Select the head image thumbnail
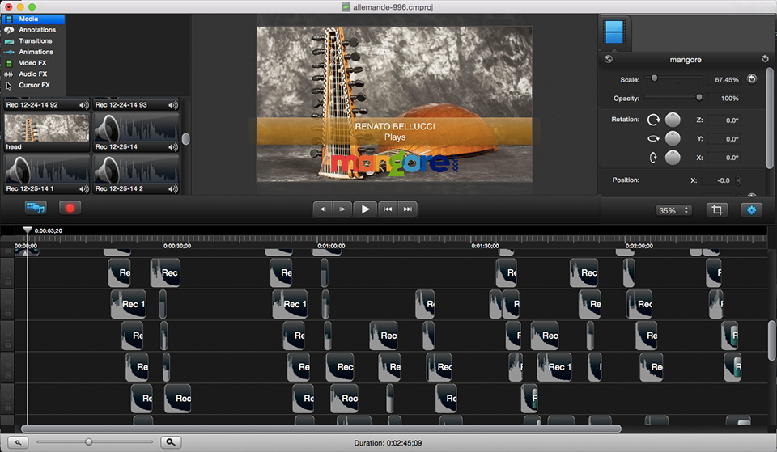This screenshot has width=777, height=452. pos(47,132)
